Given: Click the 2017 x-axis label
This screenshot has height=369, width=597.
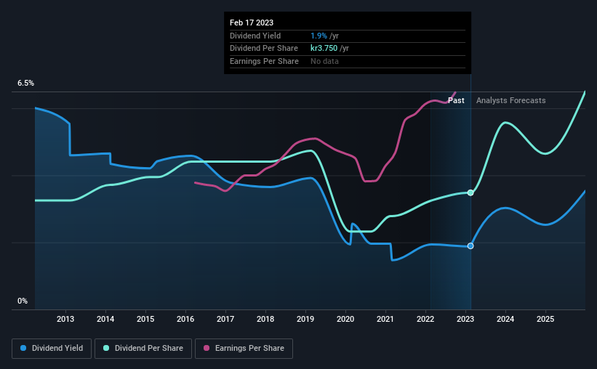Looking at the screenshot, I should pos(225,319).
